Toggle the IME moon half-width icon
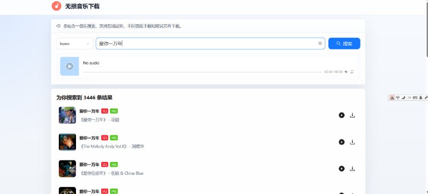Screen dimensions: 428x194 point(403,98)
